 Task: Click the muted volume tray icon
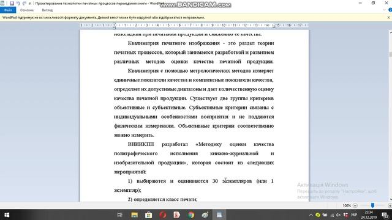pyautogui.click(x=339, y=215)
